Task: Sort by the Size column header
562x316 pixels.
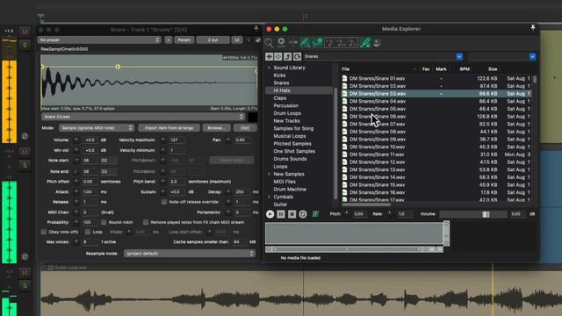Action: tap(493, 69)
